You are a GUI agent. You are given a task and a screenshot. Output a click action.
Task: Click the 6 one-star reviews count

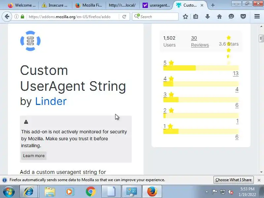click(237, 137)
